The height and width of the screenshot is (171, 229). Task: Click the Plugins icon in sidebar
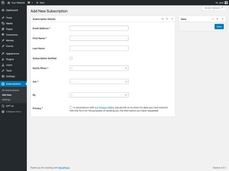[x=3, y=59]
